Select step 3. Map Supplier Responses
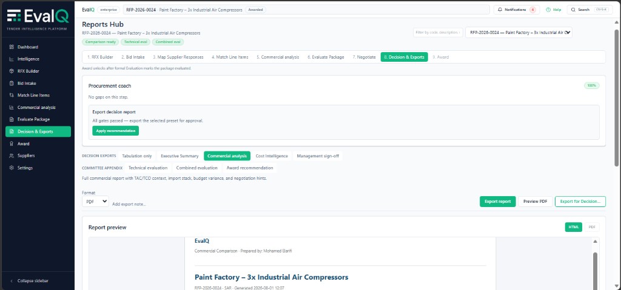The height and width of the screenshot is (290, 621). (x=178, y=57)
